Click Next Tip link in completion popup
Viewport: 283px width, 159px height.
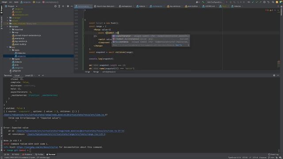pyautogui.click(x=179, y=45)
